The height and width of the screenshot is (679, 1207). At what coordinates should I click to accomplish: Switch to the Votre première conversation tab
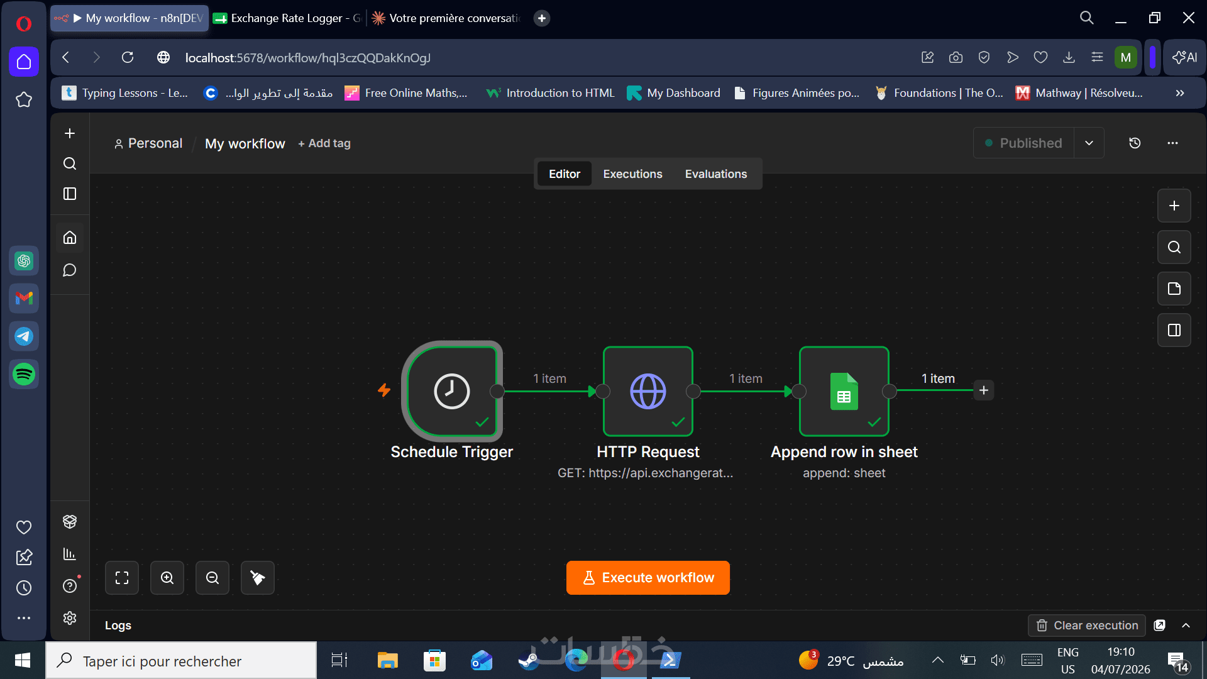click(448, 18)
